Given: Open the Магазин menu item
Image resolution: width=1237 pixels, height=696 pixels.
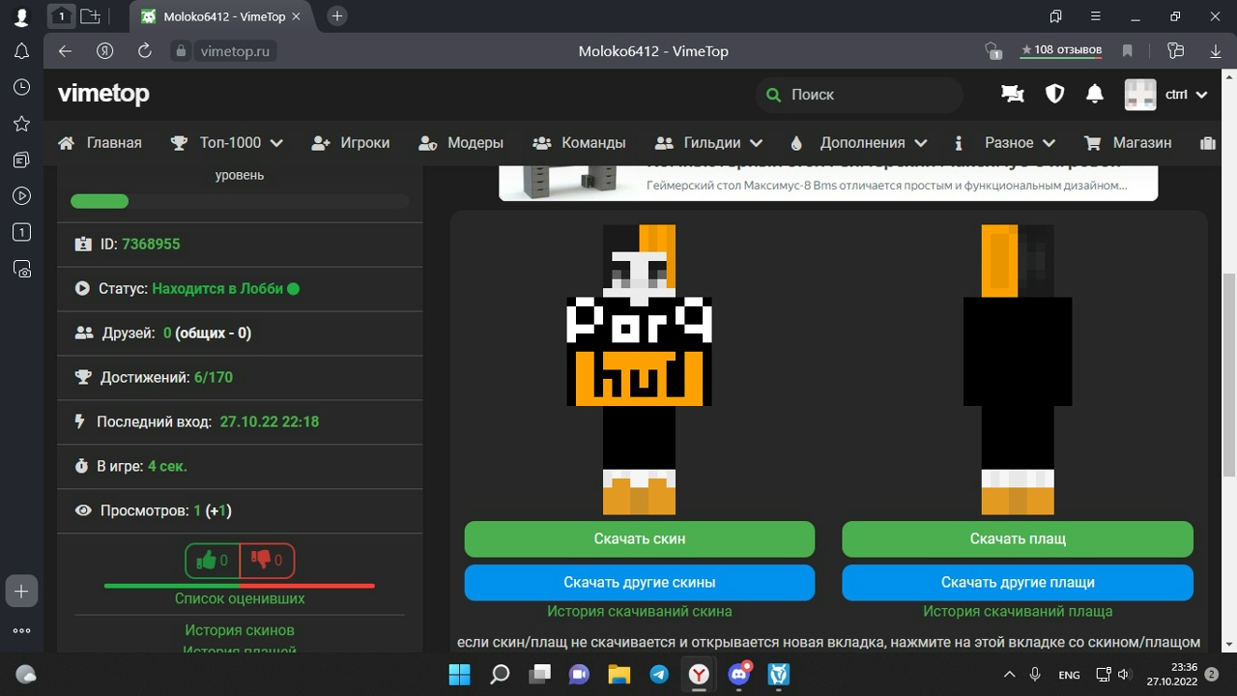Looking at the screenshot, I should click(1128, 143).
